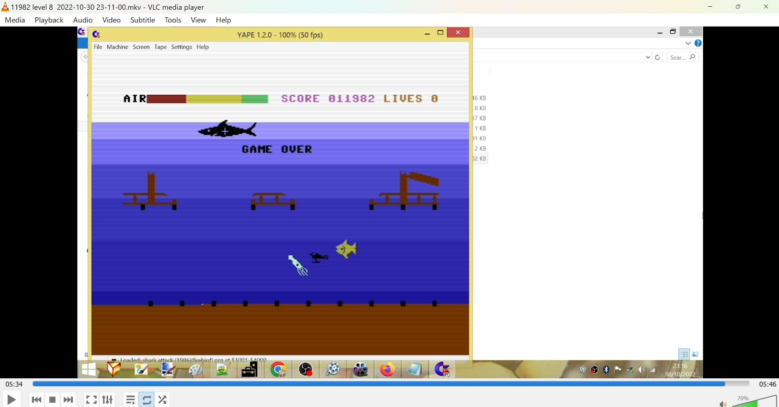Screen dimensions: 779x407
Task: Mute audio using the speaker icon
Action: point(722,404)
